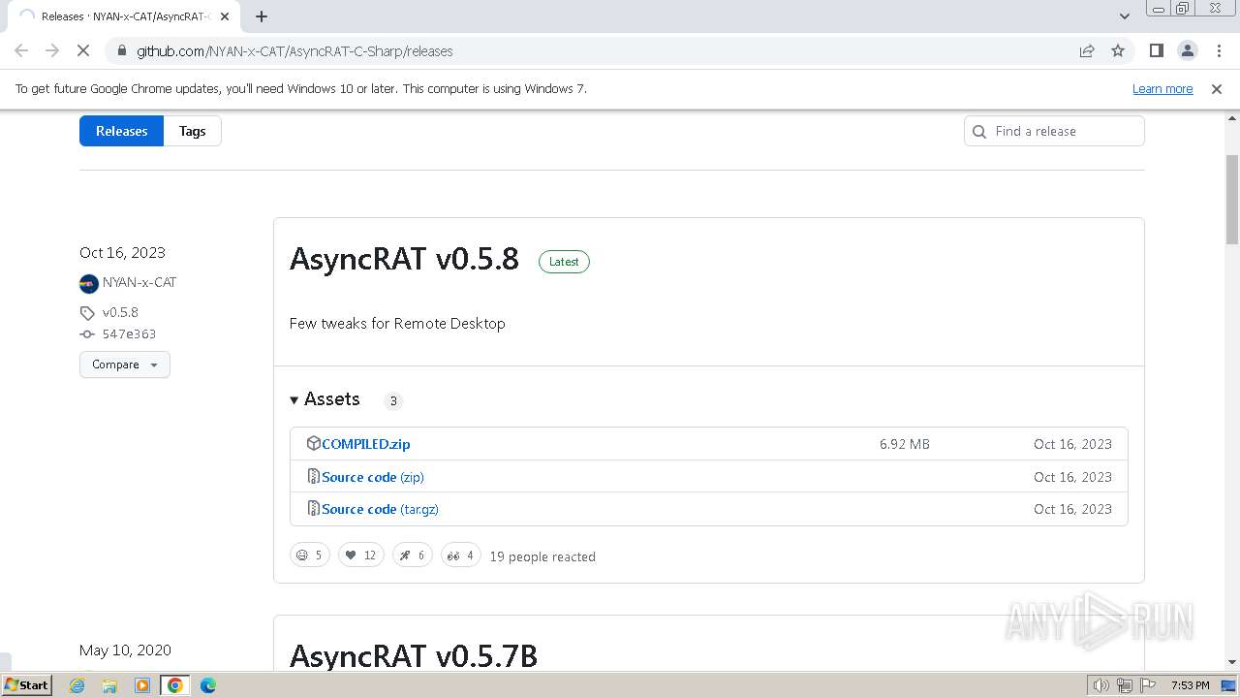Open Action Center flag icon

pyautogui.click(x=1148, y=685)
